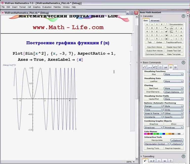Screen dimensions: 190x164
Task: Open the Grids options dropdown
Action: pyautogui.click(x=174, y=110)
